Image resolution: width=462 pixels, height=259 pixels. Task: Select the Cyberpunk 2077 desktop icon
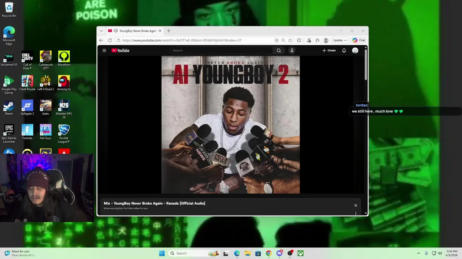[46, 60]
